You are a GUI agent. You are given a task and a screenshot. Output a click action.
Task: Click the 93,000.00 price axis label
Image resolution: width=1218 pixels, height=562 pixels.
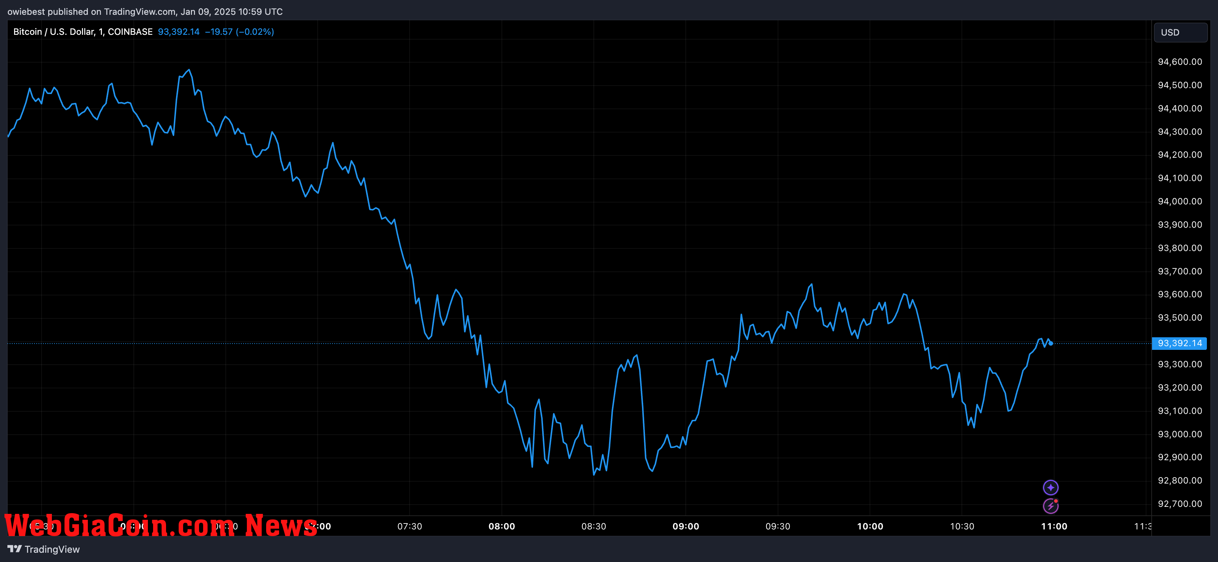(x=1180, y=434)
